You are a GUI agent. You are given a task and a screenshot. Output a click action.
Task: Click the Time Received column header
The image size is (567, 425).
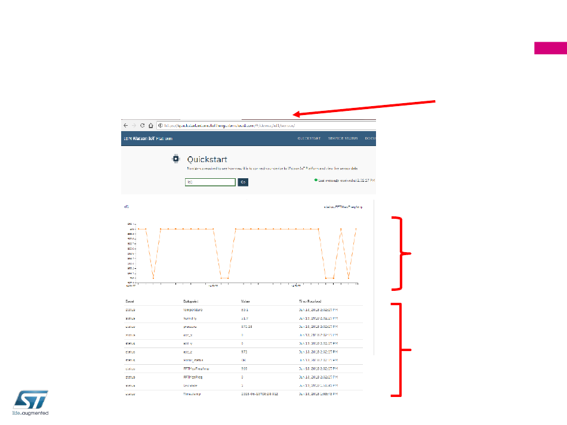coord(310,301)
